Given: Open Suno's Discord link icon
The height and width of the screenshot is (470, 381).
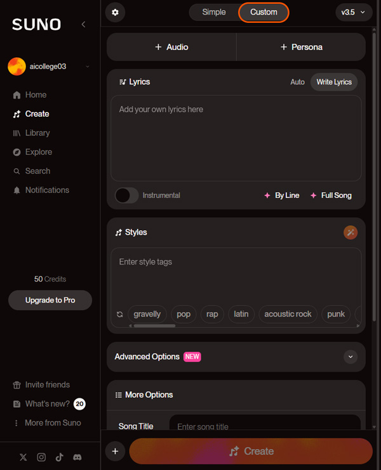Looking at the screenshot, I should tap(77, 457).
